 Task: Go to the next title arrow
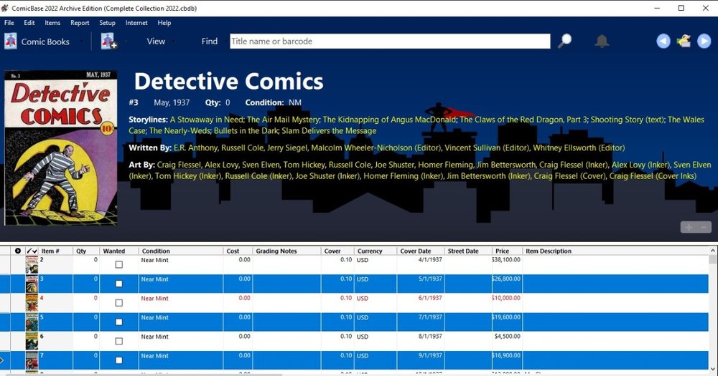point(704,42)
